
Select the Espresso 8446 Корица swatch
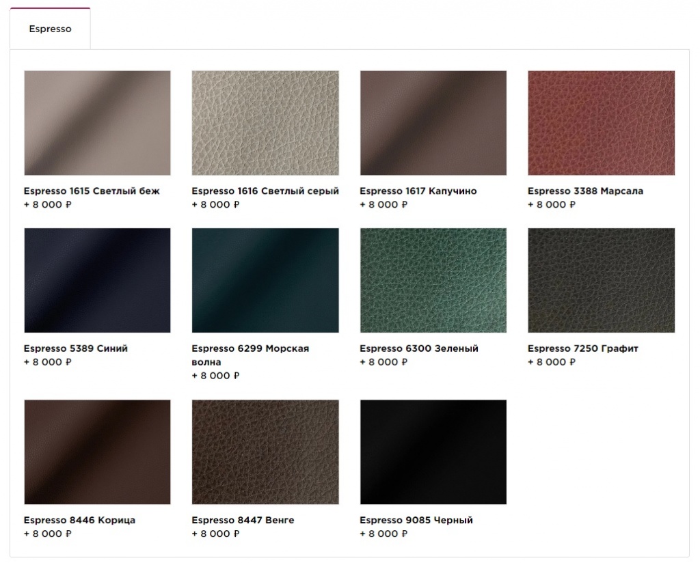click(x=97, y=452)
